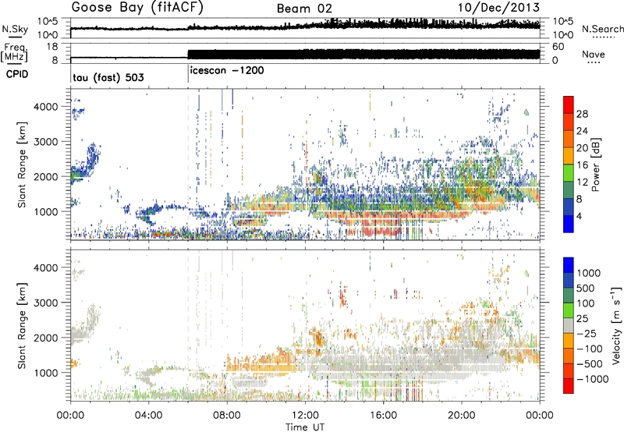Image resolution: width=624 pixels, height=432 pixels.
Task: Click the red bottom of velocity colorbar
Action: (x=569, y=386)
